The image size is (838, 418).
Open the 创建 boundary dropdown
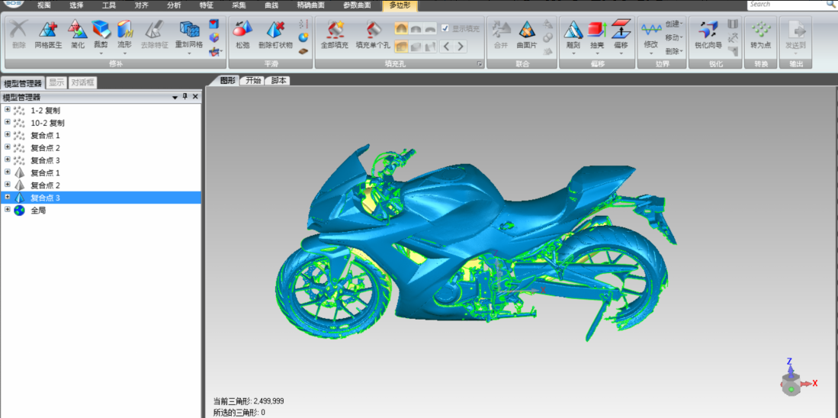674,24
